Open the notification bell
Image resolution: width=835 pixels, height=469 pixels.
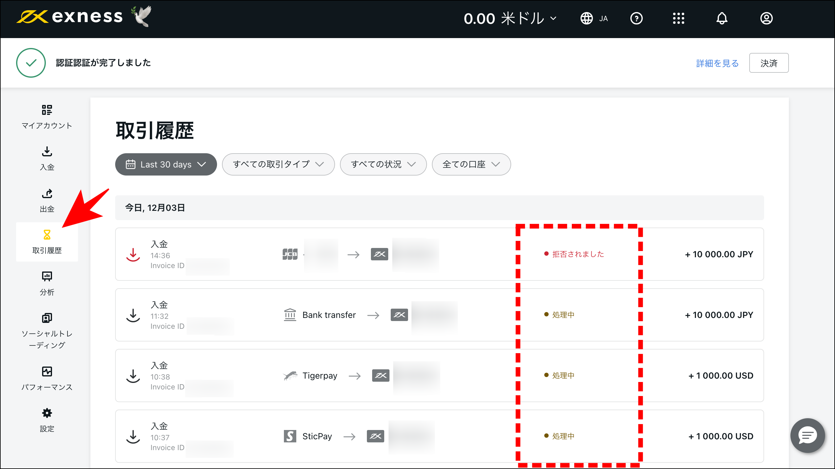tap(722, 18)
